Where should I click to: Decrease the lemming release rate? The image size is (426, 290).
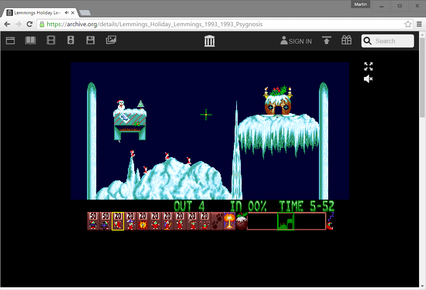(93, 221)
